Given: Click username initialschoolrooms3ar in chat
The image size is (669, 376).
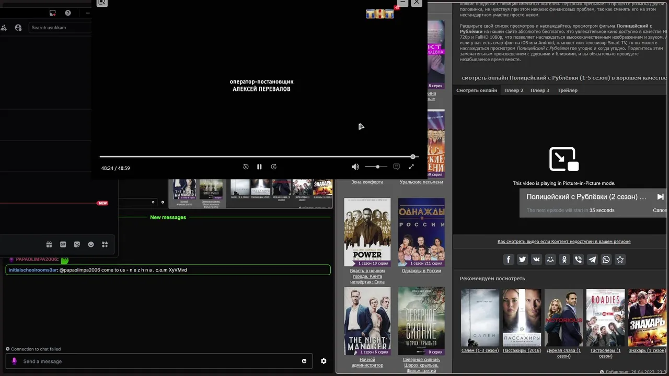Looking at the screenshot, I should [32, 270].
